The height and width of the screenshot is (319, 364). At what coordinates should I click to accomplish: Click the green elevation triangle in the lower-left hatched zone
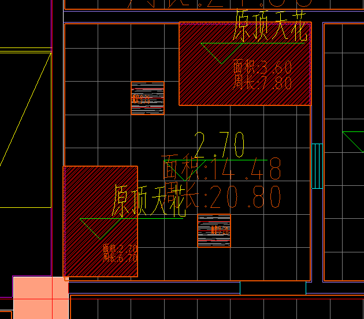101,229
